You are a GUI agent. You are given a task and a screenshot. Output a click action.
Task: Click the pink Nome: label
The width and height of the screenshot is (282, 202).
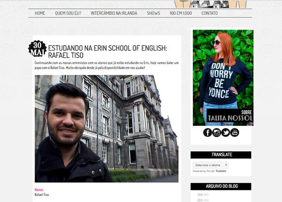[39, 190]
